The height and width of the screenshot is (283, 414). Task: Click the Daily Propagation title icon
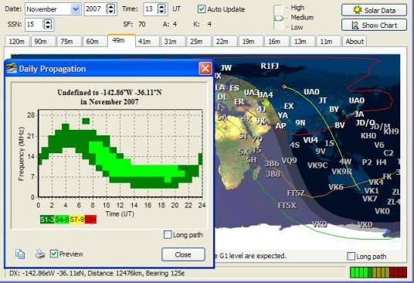pos(12,69)
